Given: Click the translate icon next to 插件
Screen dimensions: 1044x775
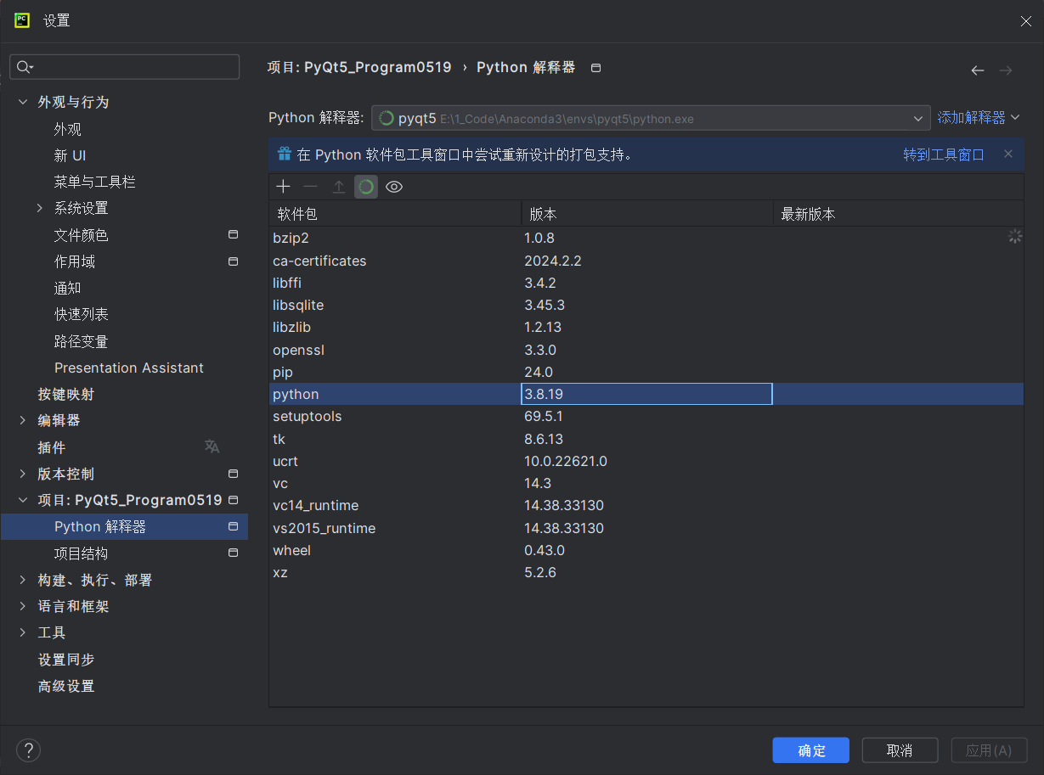Looking at the screenshot, I should point(212,446).
